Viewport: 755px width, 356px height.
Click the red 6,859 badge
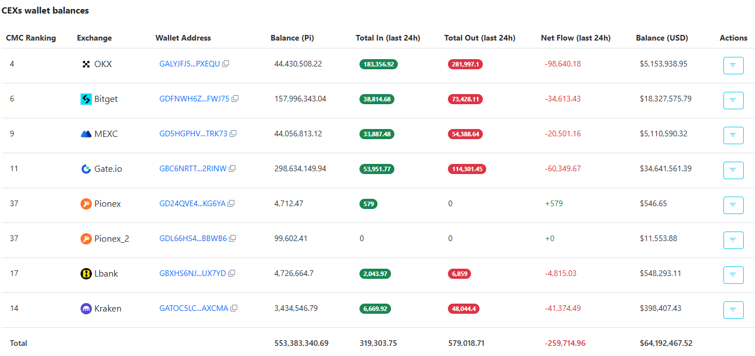pyautogui.click(x=459, y=274)
